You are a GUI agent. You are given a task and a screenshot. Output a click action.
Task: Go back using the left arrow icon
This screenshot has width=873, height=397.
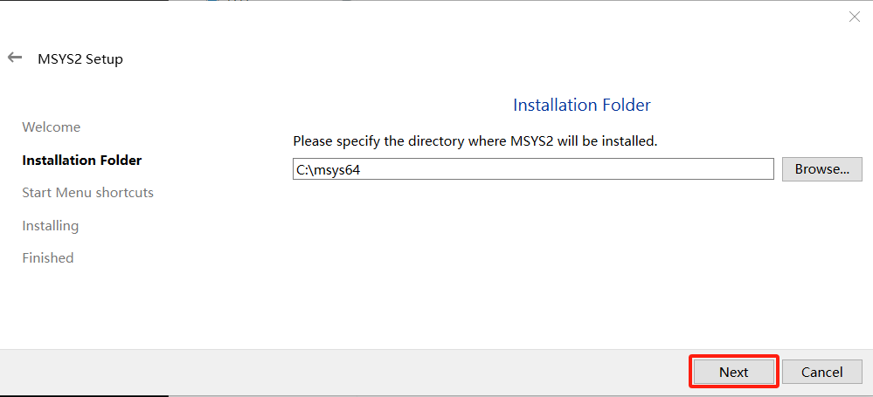[15, 58]
